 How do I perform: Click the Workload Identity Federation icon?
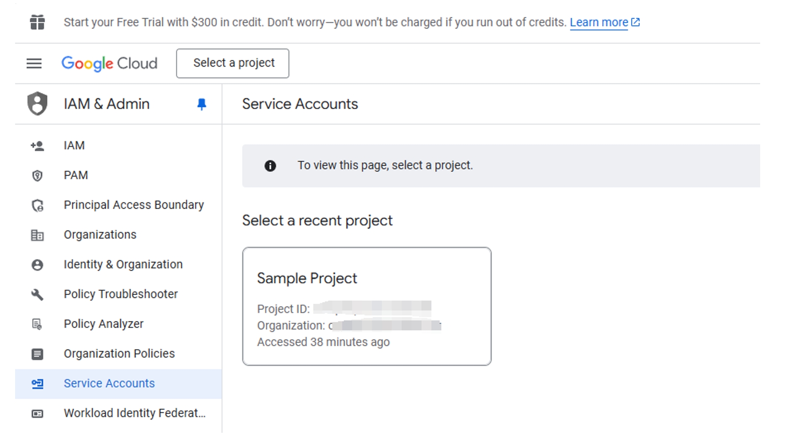point(37,414)
